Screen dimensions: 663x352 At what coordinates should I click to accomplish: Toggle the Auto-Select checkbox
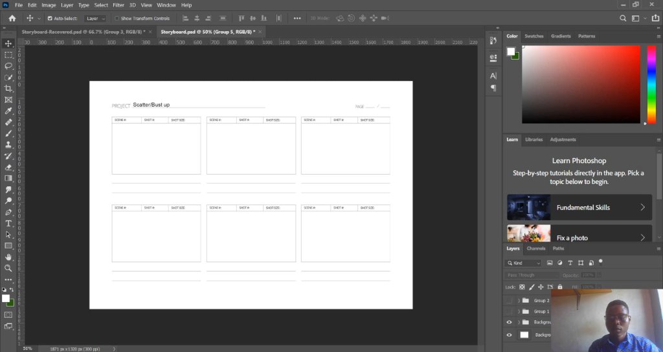[50, 18]
